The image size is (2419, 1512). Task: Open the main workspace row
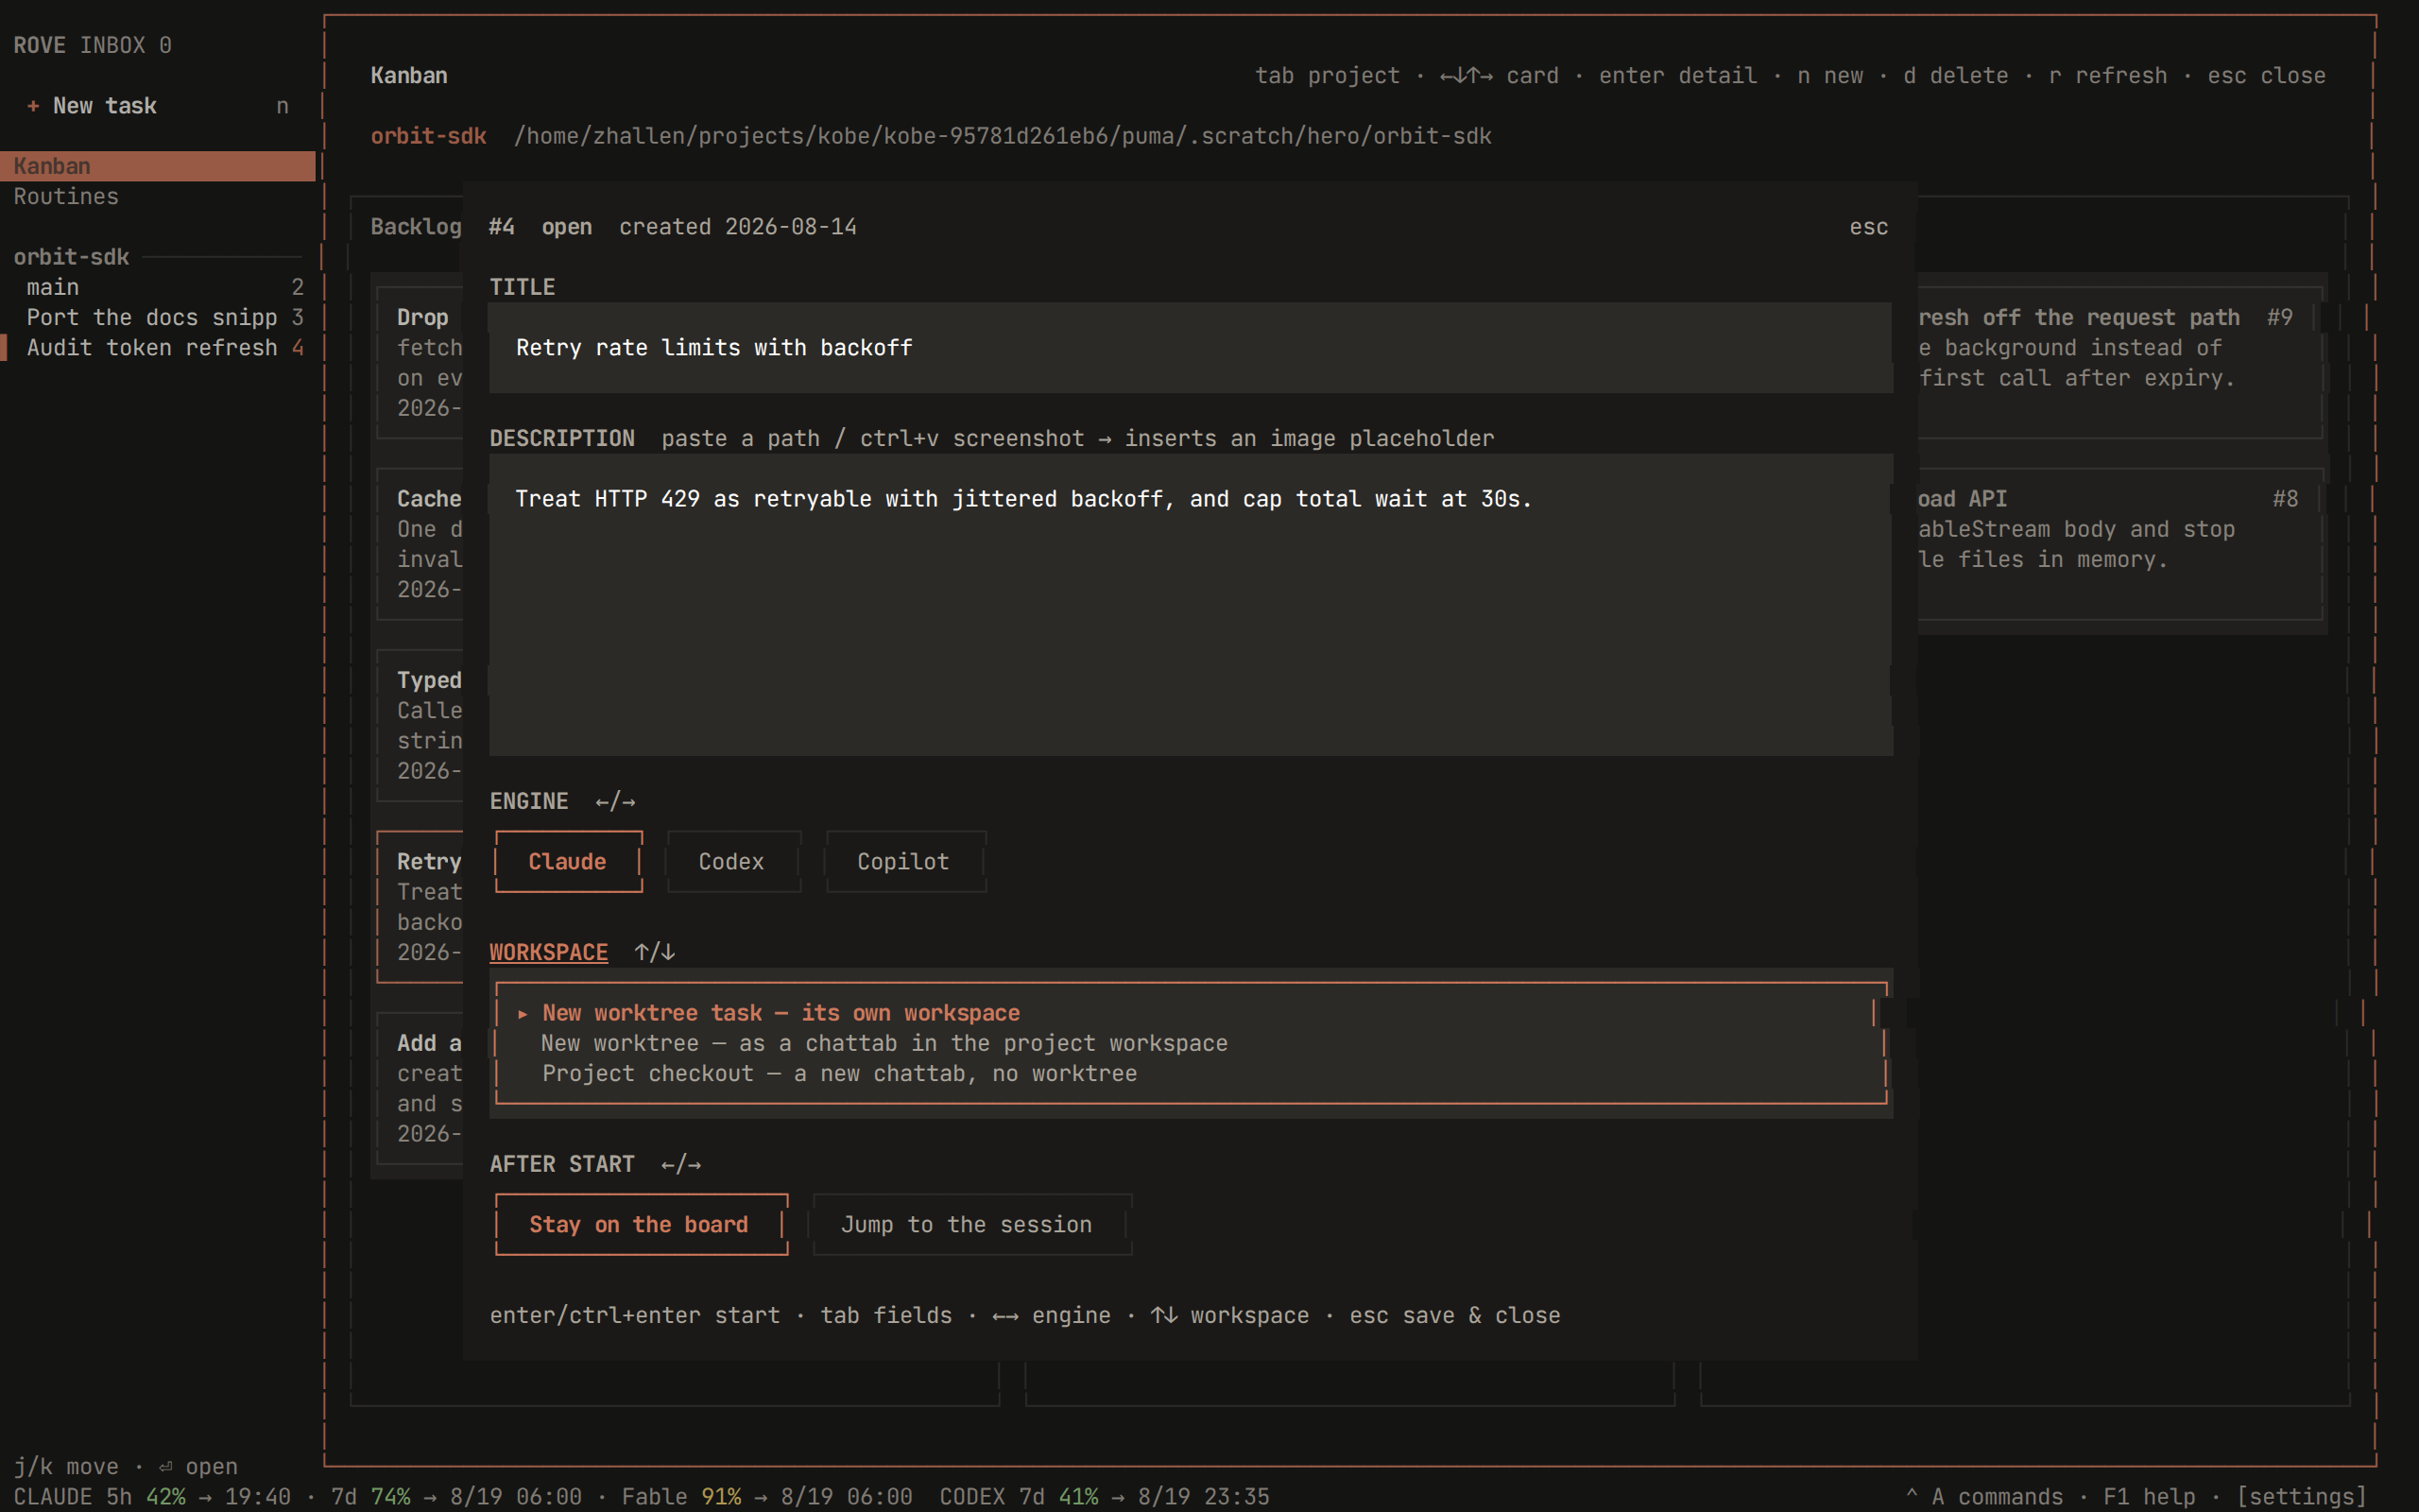pyautogui.click(x=158, y=287)
